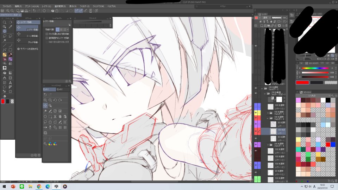Click the Open file folder icon in command bar

tap(22, 11)
